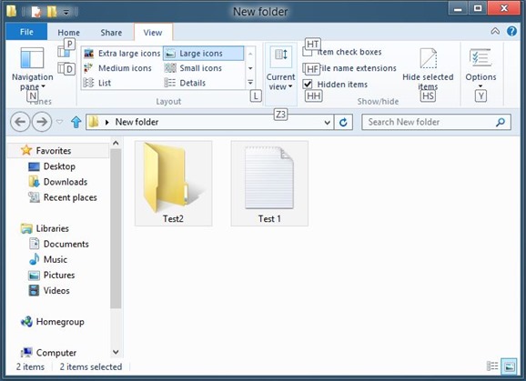Refresh the New folder view
This screenshot has height=381, width=526.
(343, 122)
